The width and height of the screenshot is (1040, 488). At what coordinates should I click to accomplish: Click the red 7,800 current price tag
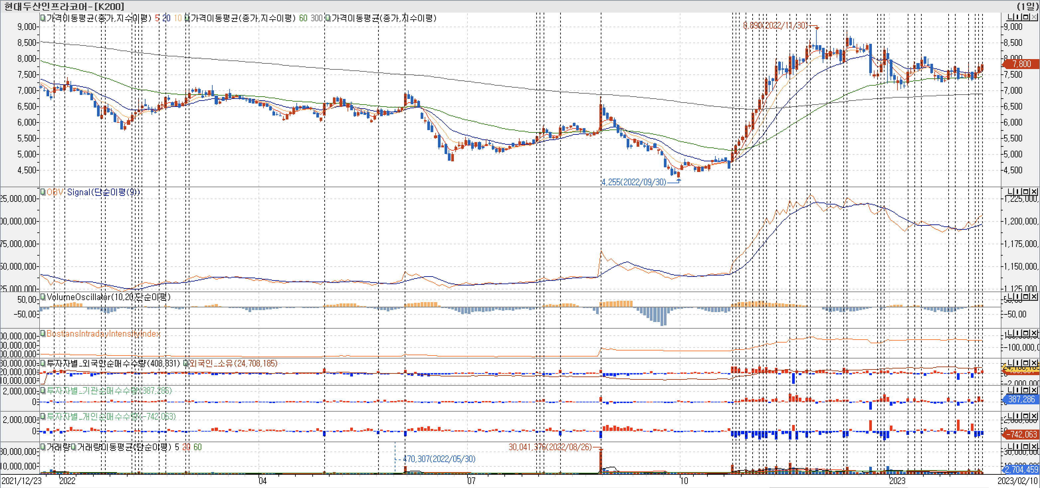pyautogui.click(x=1021, y=64)
